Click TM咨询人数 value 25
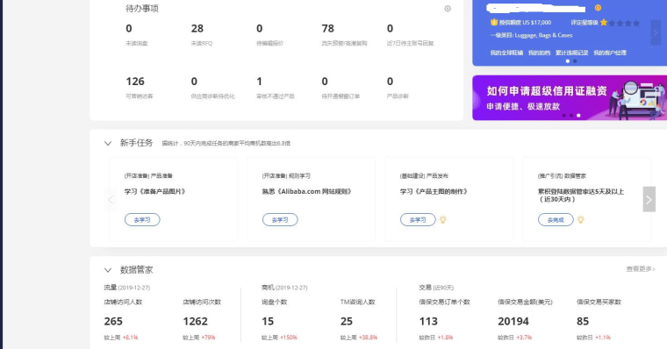The height and width of the screenshot is (349, 667). pos(347,321)
